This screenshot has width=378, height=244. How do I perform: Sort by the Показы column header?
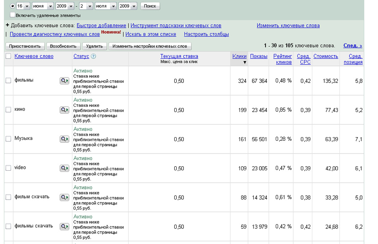(259, 56)
